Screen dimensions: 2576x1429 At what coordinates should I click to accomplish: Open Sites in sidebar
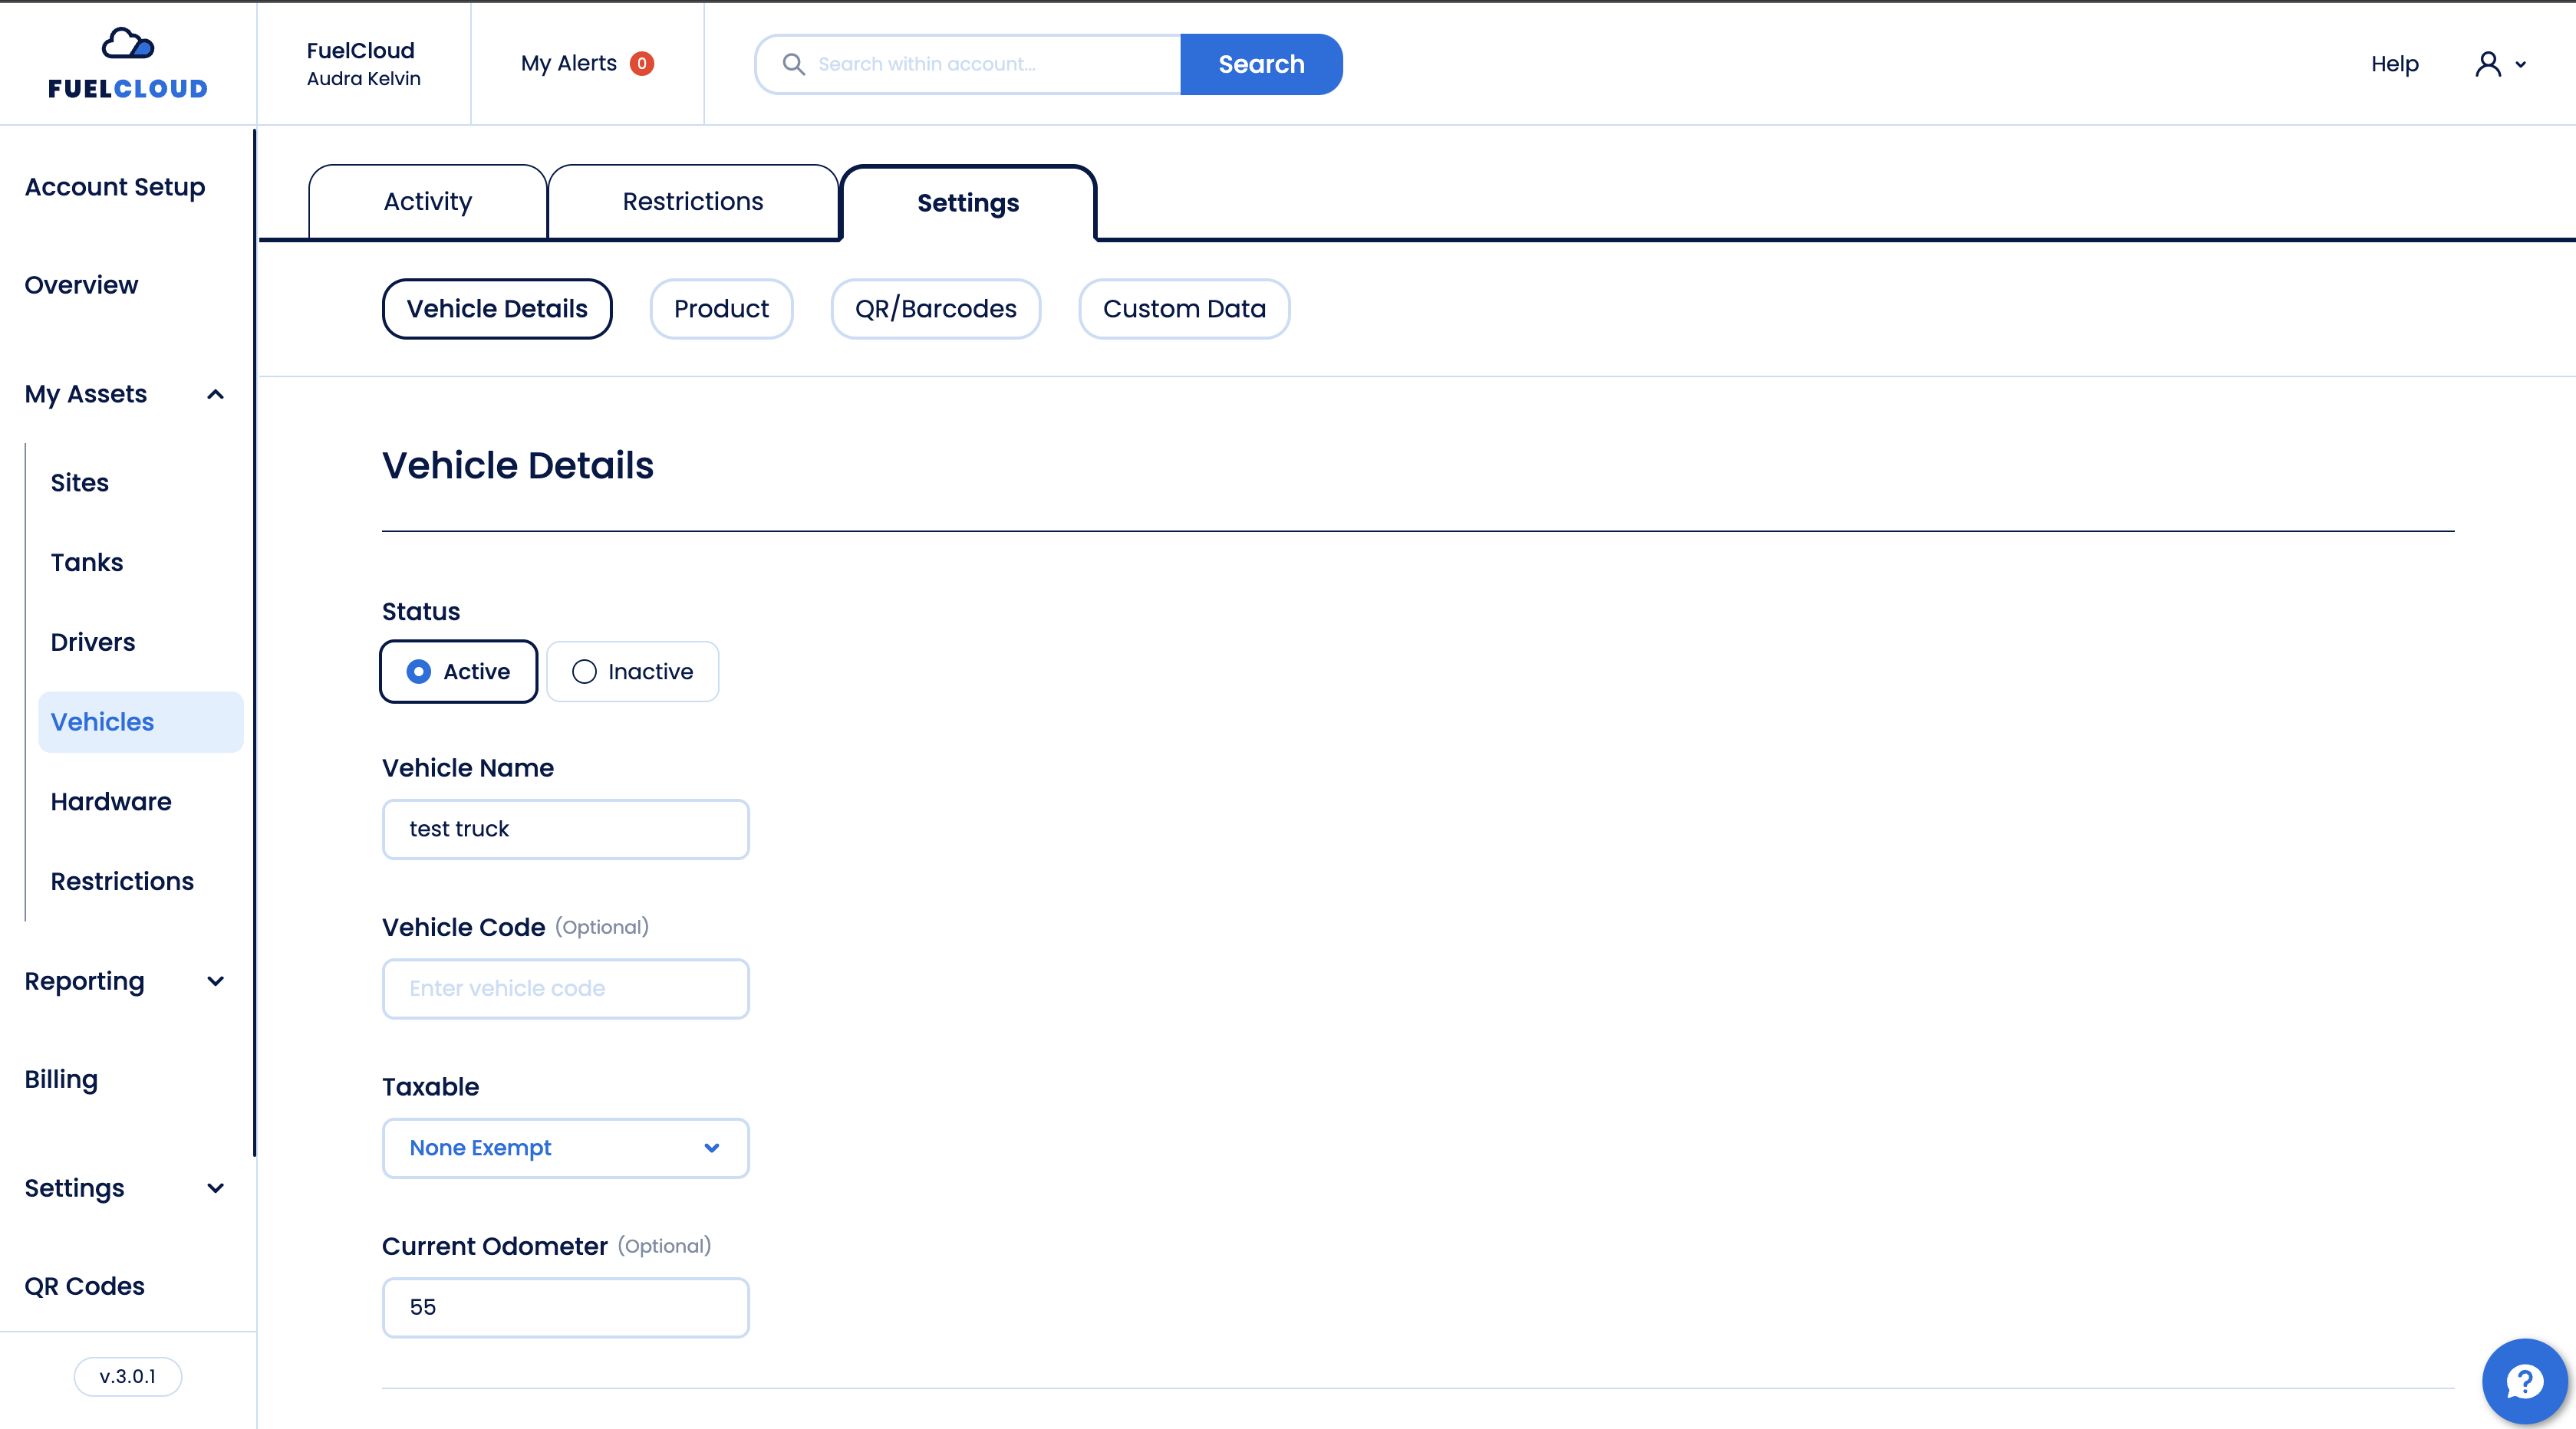coord(80,483)
